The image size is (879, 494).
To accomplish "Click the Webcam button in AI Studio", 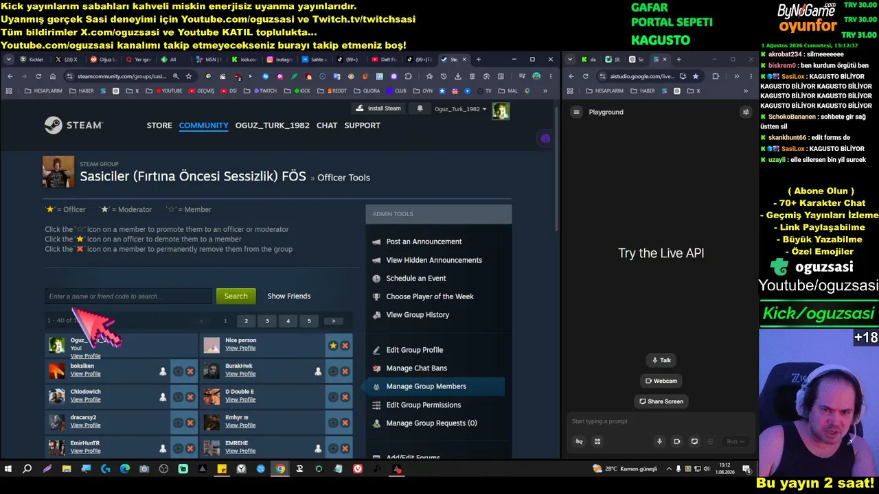I will pos(661,381).
